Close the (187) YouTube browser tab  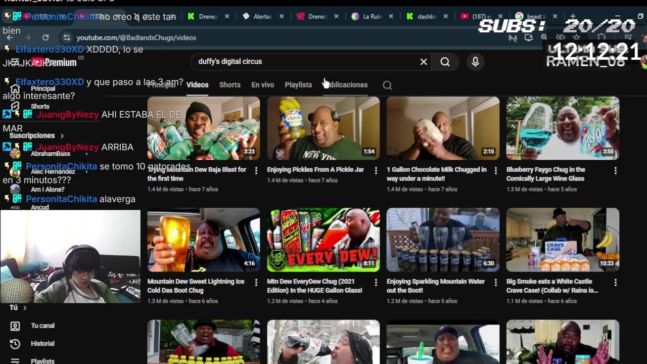tap(500, 16)
